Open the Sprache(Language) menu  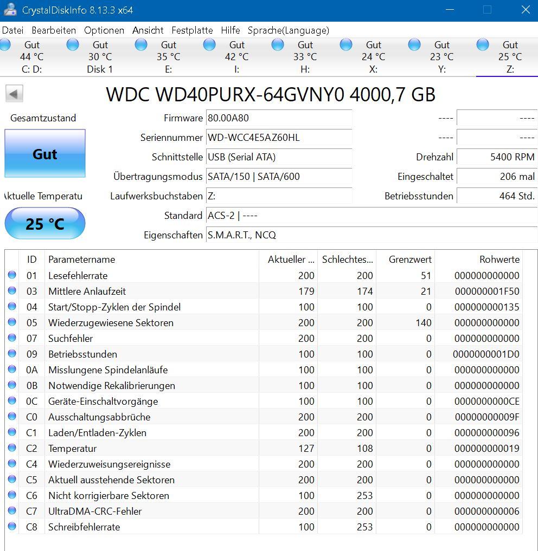289,30
